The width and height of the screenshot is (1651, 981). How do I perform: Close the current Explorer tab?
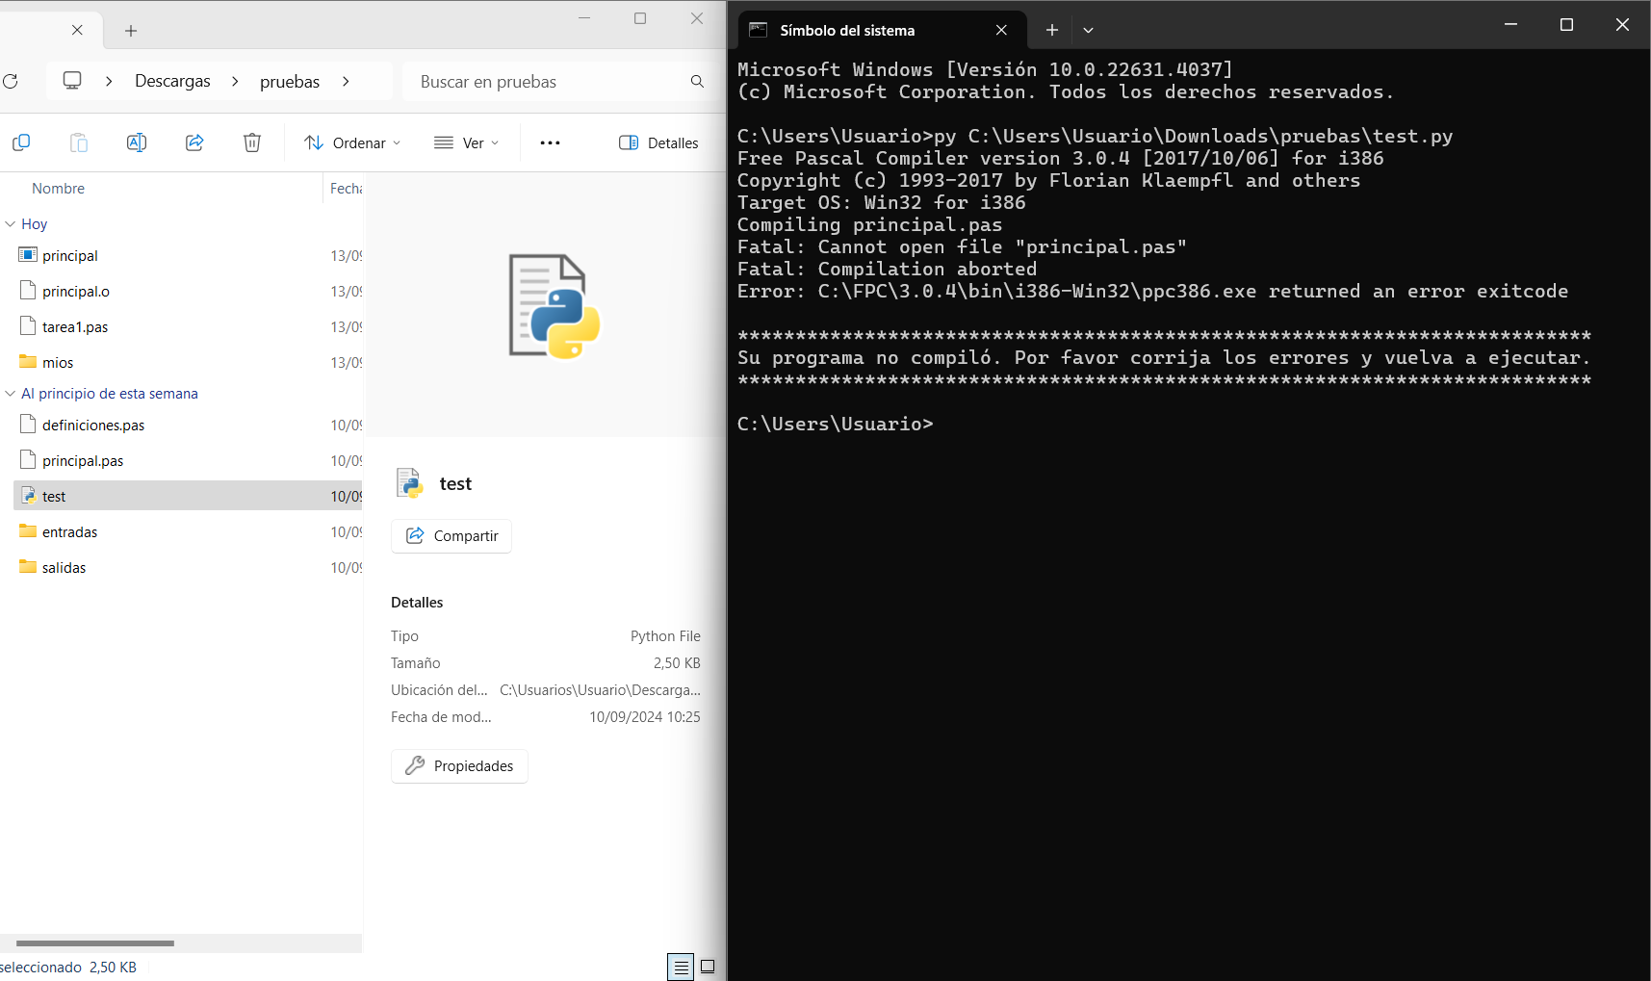coord(77,30)
